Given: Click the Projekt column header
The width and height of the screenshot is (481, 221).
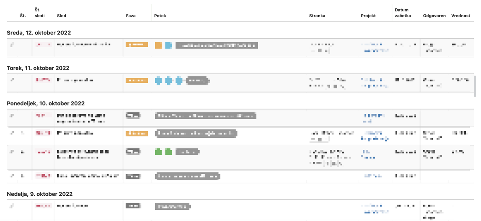Looking at the screenshot, I should pyautogui.click(x=368, y=16).
